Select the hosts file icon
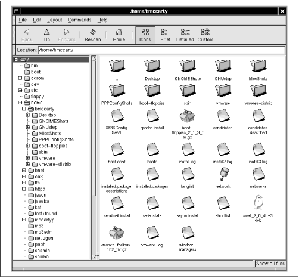This screenshot has height=278, width=299. [x=152, y=149]
